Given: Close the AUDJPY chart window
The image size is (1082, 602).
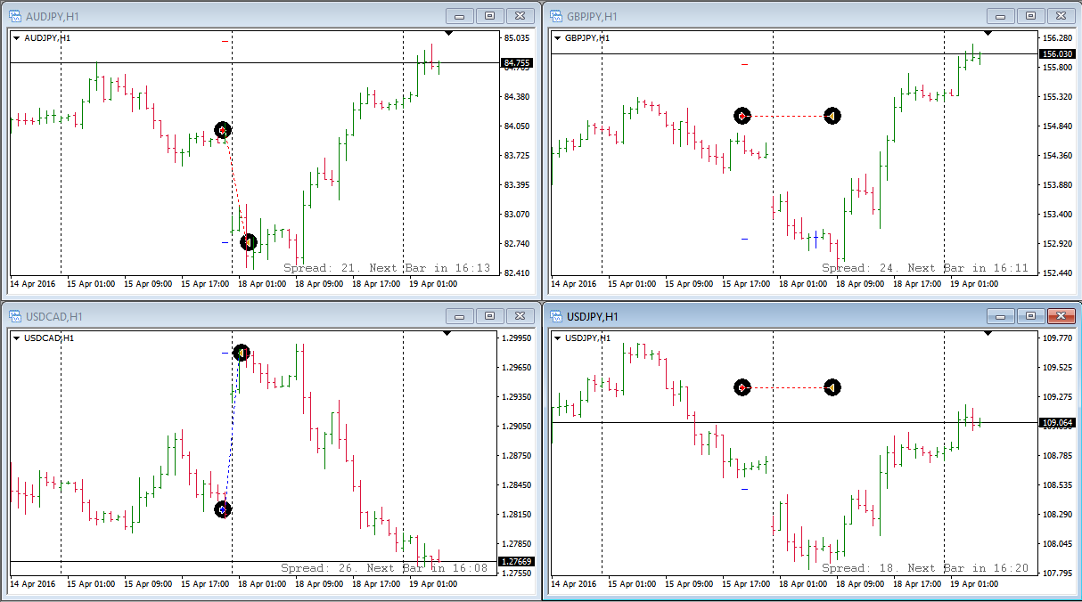Looking at the screenshot, I should pyautogui.click(x=519, y=16).
